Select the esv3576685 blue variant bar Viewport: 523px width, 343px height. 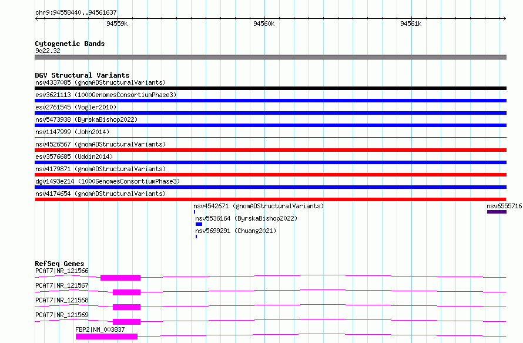[270, 162]
